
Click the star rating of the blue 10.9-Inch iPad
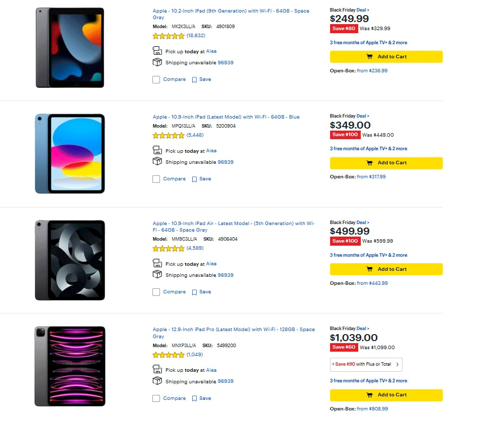click(x=169, y=135)
